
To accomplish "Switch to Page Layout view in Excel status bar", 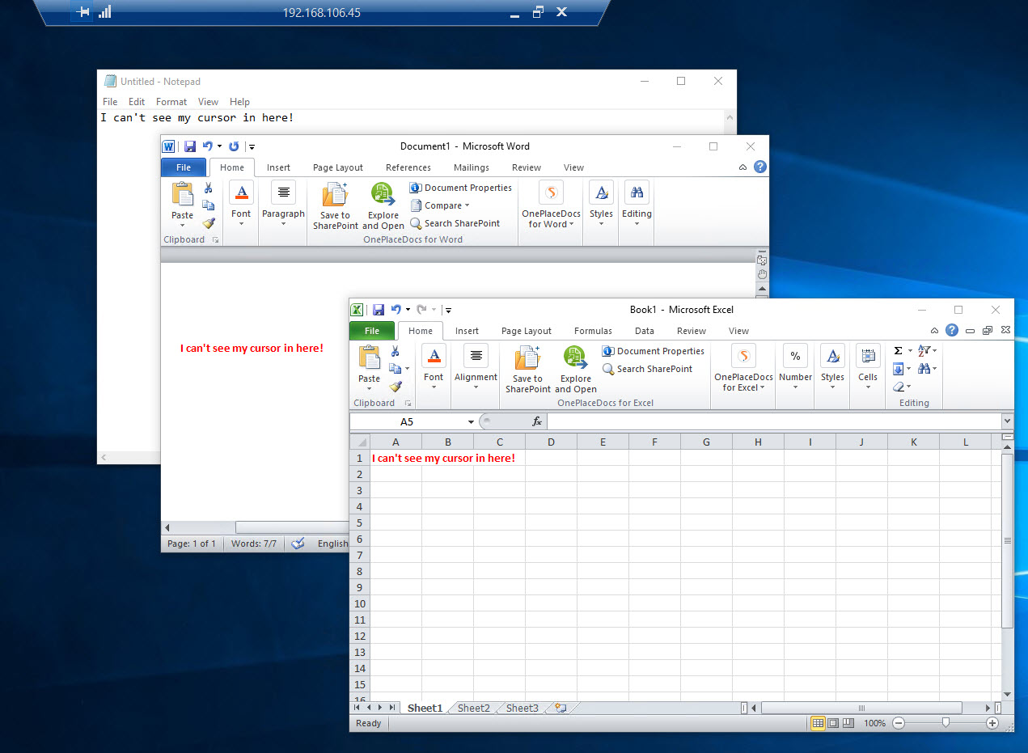I will point(831,723).
